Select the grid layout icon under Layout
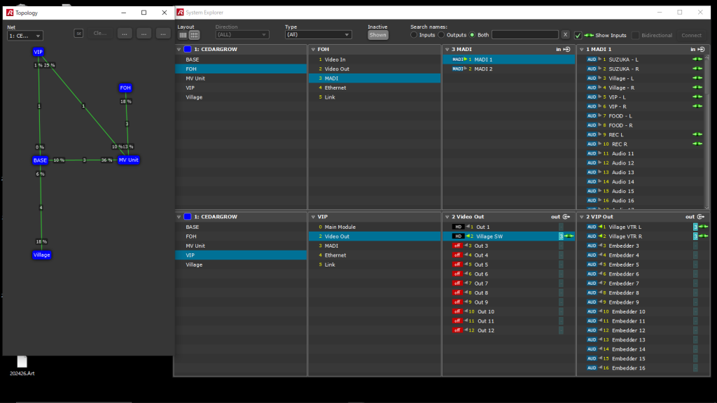Image resolution: width=717 pixels, height=403 pixels. point(194,35)
